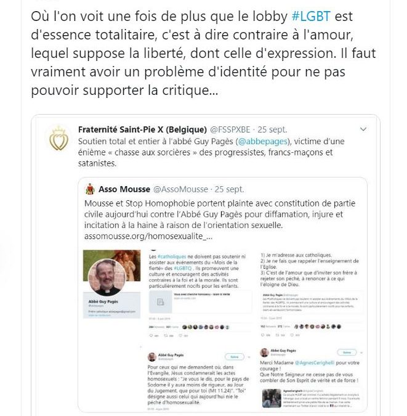Open the @AgnesCerighelli mention
The width and height of the screenshot is (407, 416).
point(315,362)
